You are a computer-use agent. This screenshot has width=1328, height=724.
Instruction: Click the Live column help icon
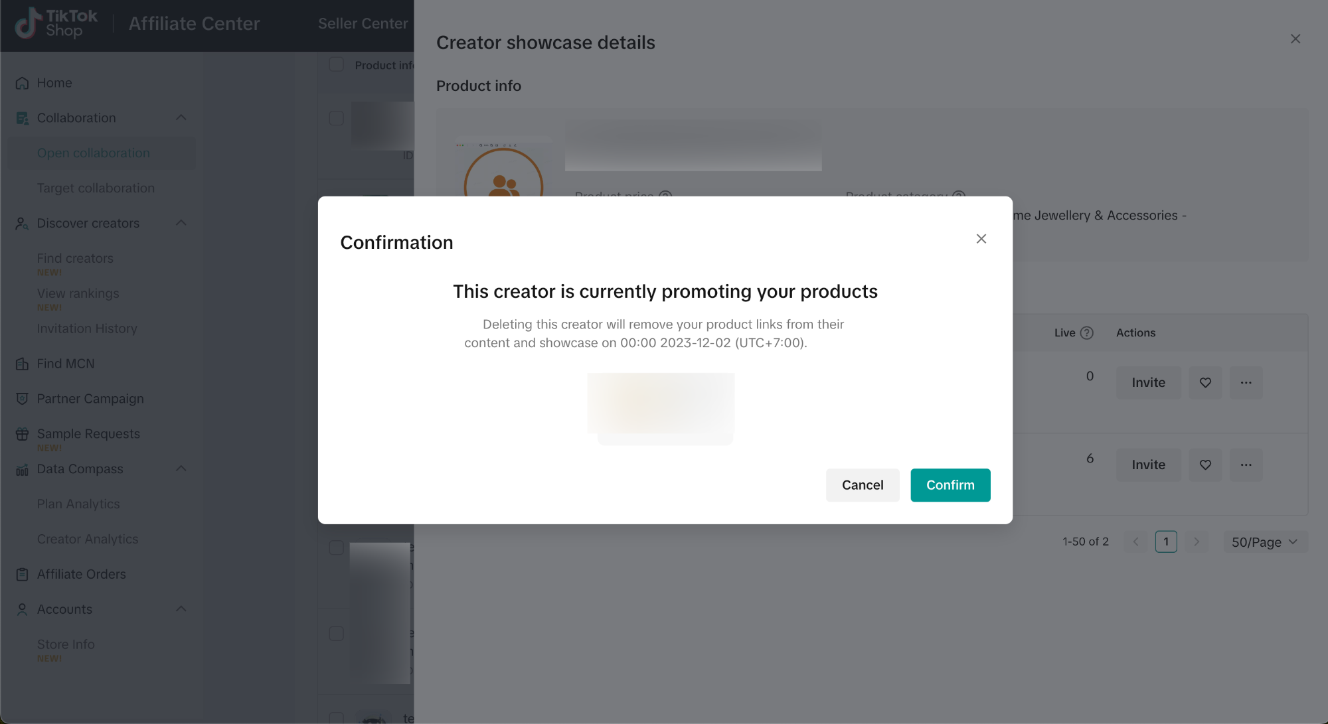(1087, 333)
